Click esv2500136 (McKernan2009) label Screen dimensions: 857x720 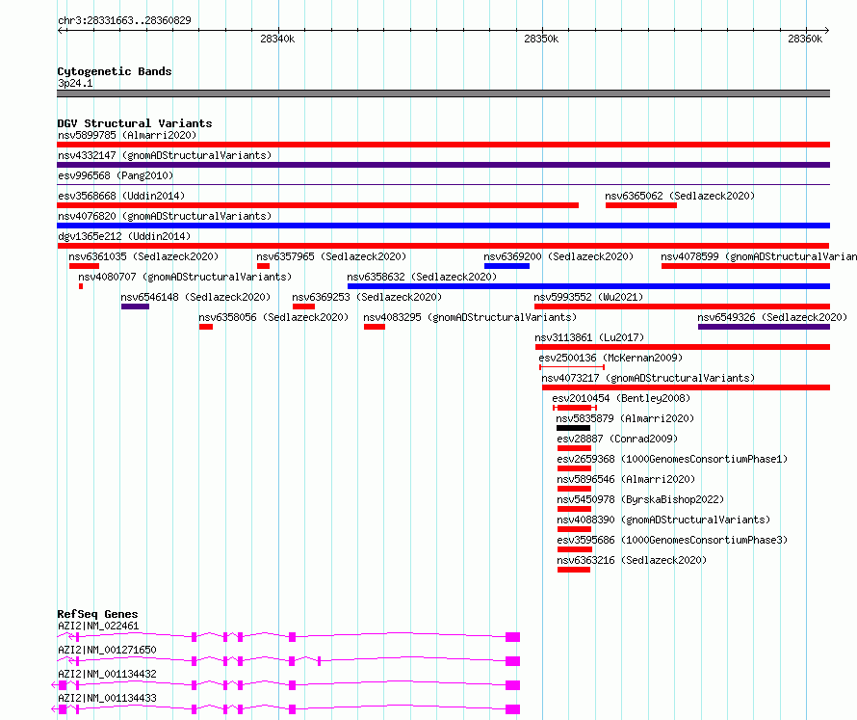(610, 358)
